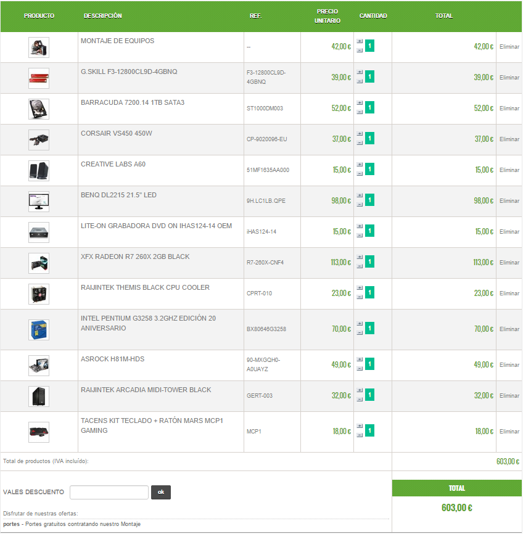The width and height of the screenshot is (523, 534).
Task: Open INTEL PENTIUM G3258 box thumbnail
Action: coord(39,330)
